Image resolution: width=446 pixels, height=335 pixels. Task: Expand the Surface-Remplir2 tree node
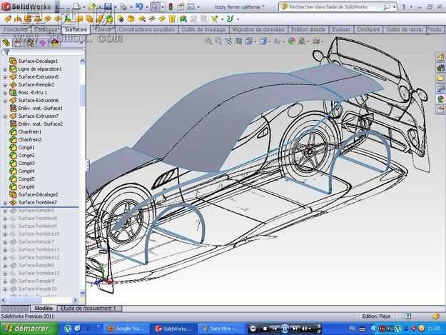(x=5, y=85)
